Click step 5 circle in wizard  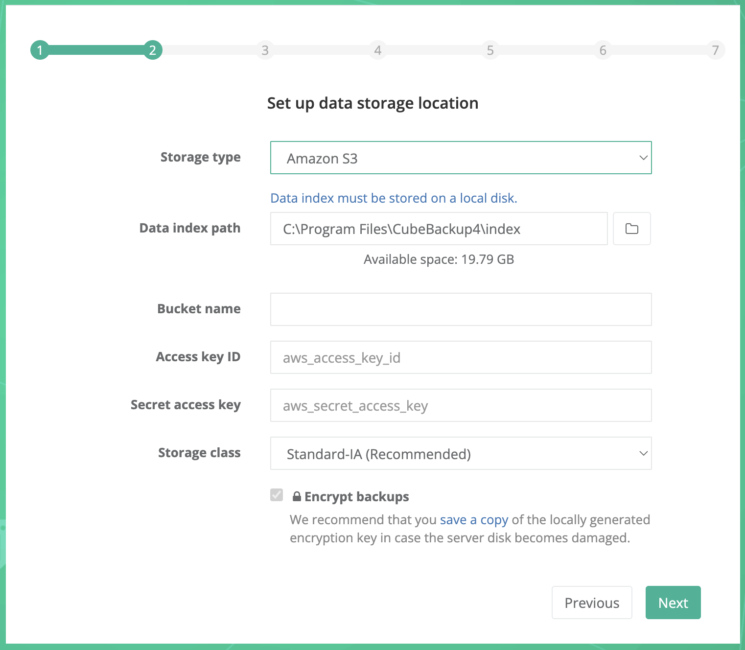pyautogui.click(x=490, y=50)
